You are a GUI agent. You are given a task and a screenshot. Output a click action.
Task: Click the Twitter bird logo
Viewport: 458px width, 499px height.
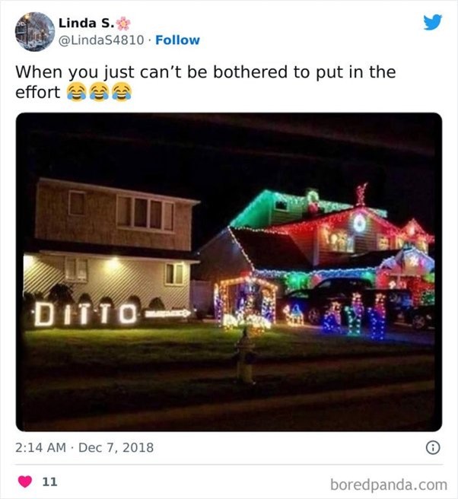433,22
